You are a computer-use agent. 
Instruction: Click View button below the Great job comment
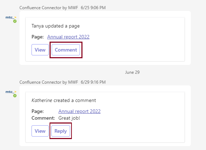pyautogui.click(x=40, y=131)
